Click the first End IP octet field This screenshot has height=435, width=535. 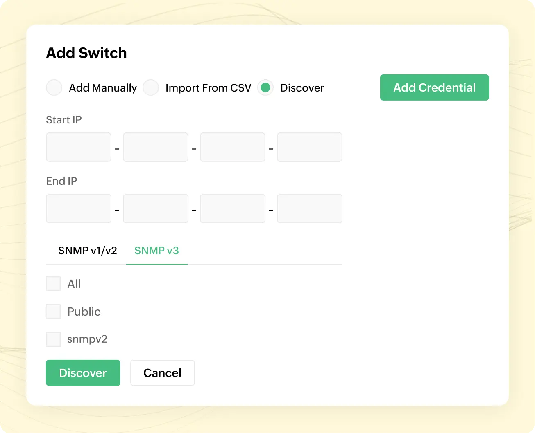click(x=78, y=209)
